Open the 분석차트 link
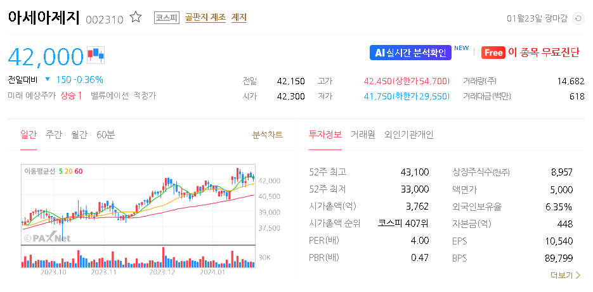Image resolution: width=593 pixels, height=292 pixels. click(268, 134)
